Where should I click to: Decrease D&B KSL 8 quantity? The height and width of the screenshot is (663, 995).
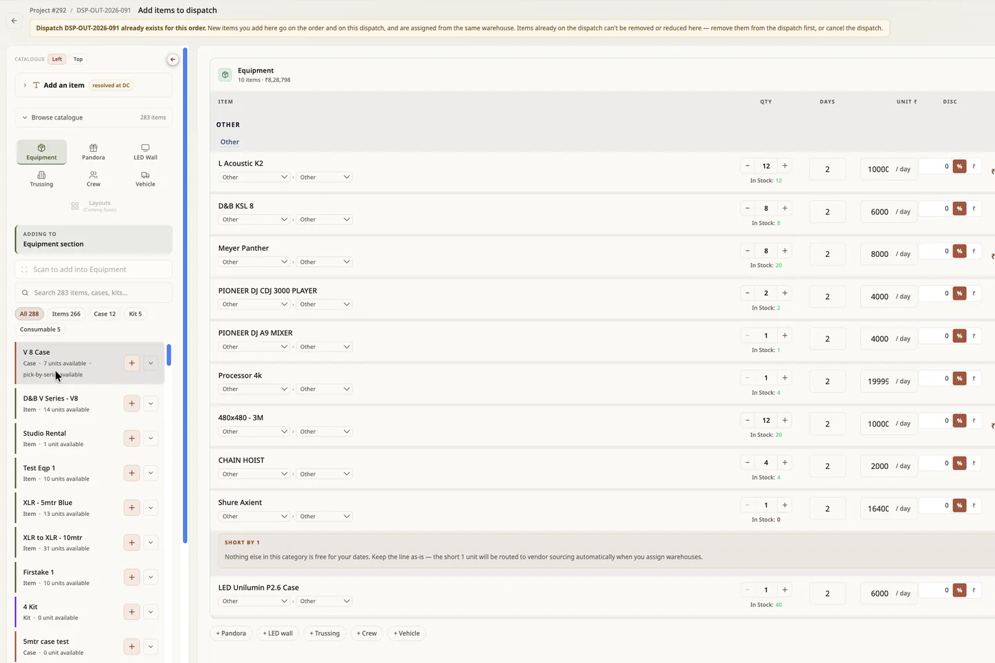click(x=748, y=208)
